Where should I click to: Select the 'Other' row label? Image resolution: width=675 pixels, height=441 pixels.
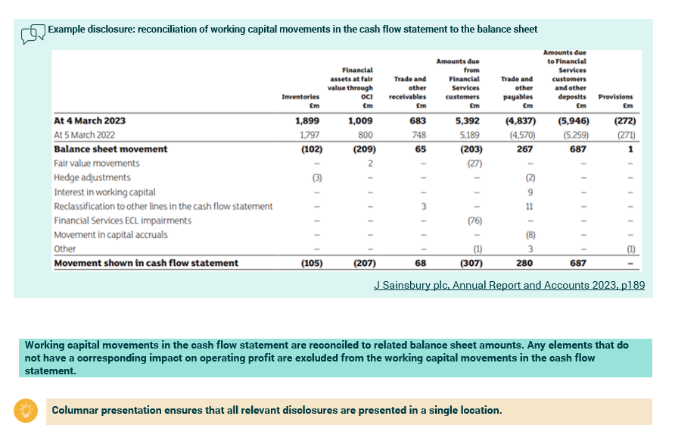64,249
